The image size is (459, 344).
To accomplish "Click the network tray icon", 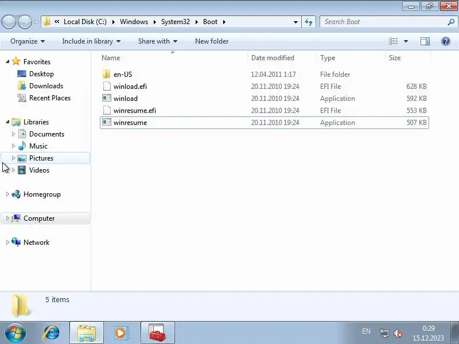I will (384, 333).
